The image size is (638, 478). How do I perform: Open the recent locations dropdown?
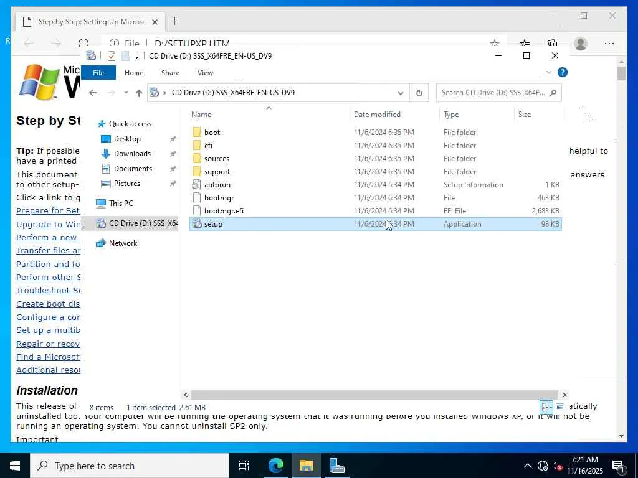[126, 93]
